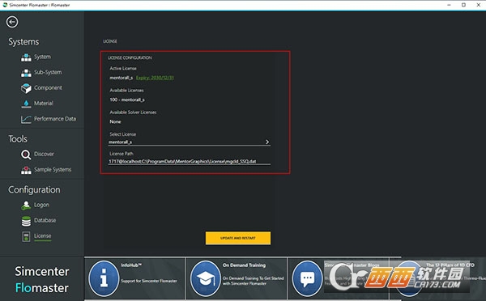Viewport: 486px width, 301px height.
Task: Open Sub-System in sidebar
Action: click(x=48, y=72)
